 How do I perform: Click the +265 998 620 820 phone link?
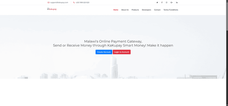pyautogui.click(x=82, y=2)
